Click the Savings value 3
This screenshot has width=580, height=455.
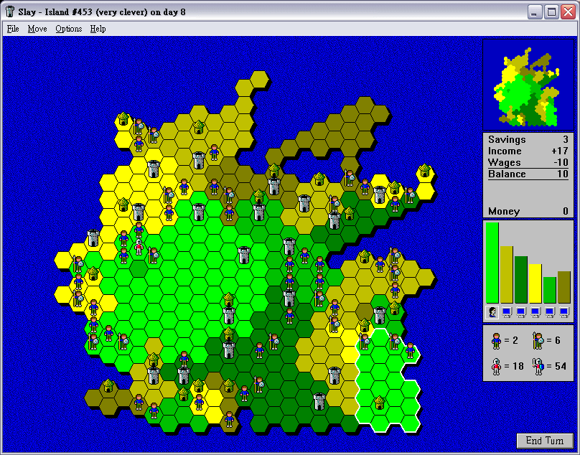pos(565,139)
